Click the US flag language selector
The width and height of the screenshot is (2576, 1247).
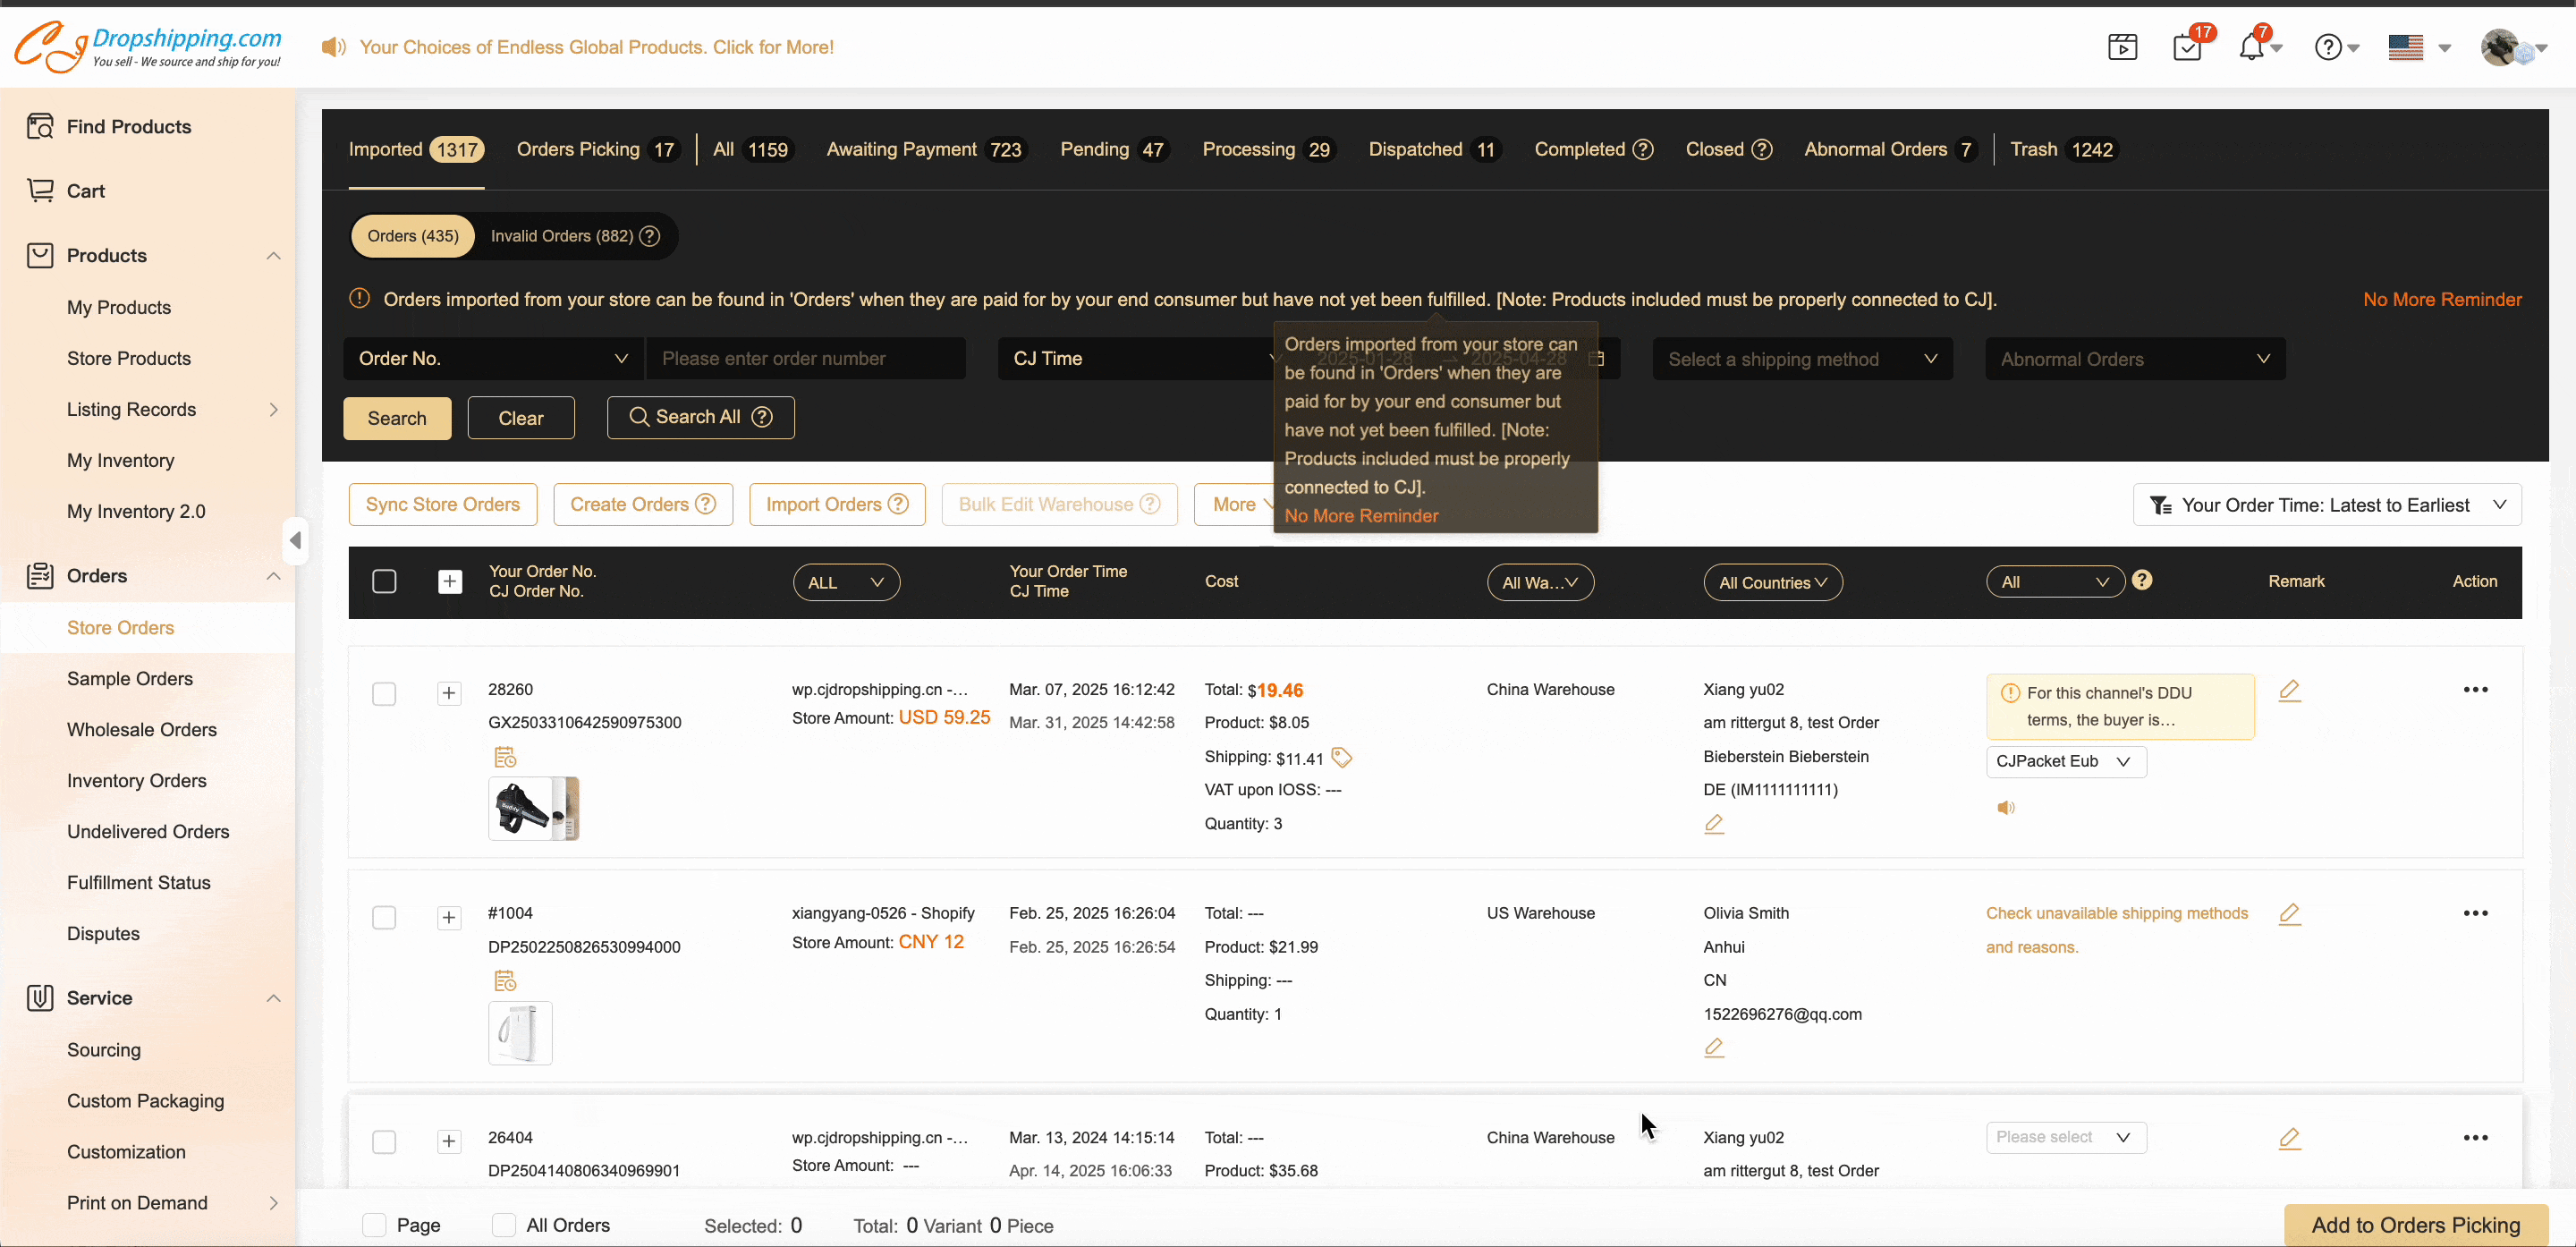click(x=2405, y=47)
